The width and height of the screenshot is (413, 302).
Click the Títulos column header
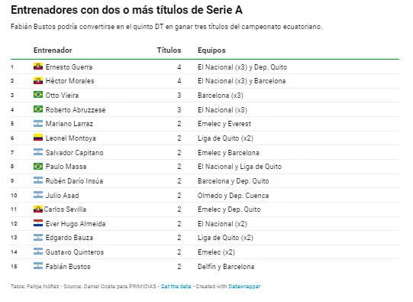169,50
